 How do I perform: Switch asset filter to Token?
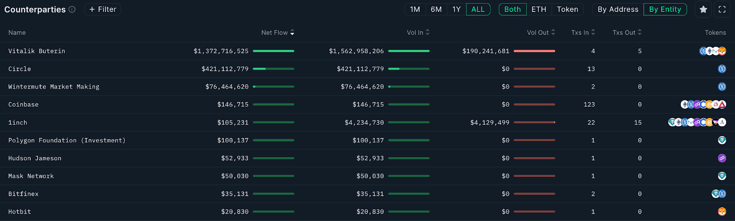pyautogui.click(x=568, y=9)
